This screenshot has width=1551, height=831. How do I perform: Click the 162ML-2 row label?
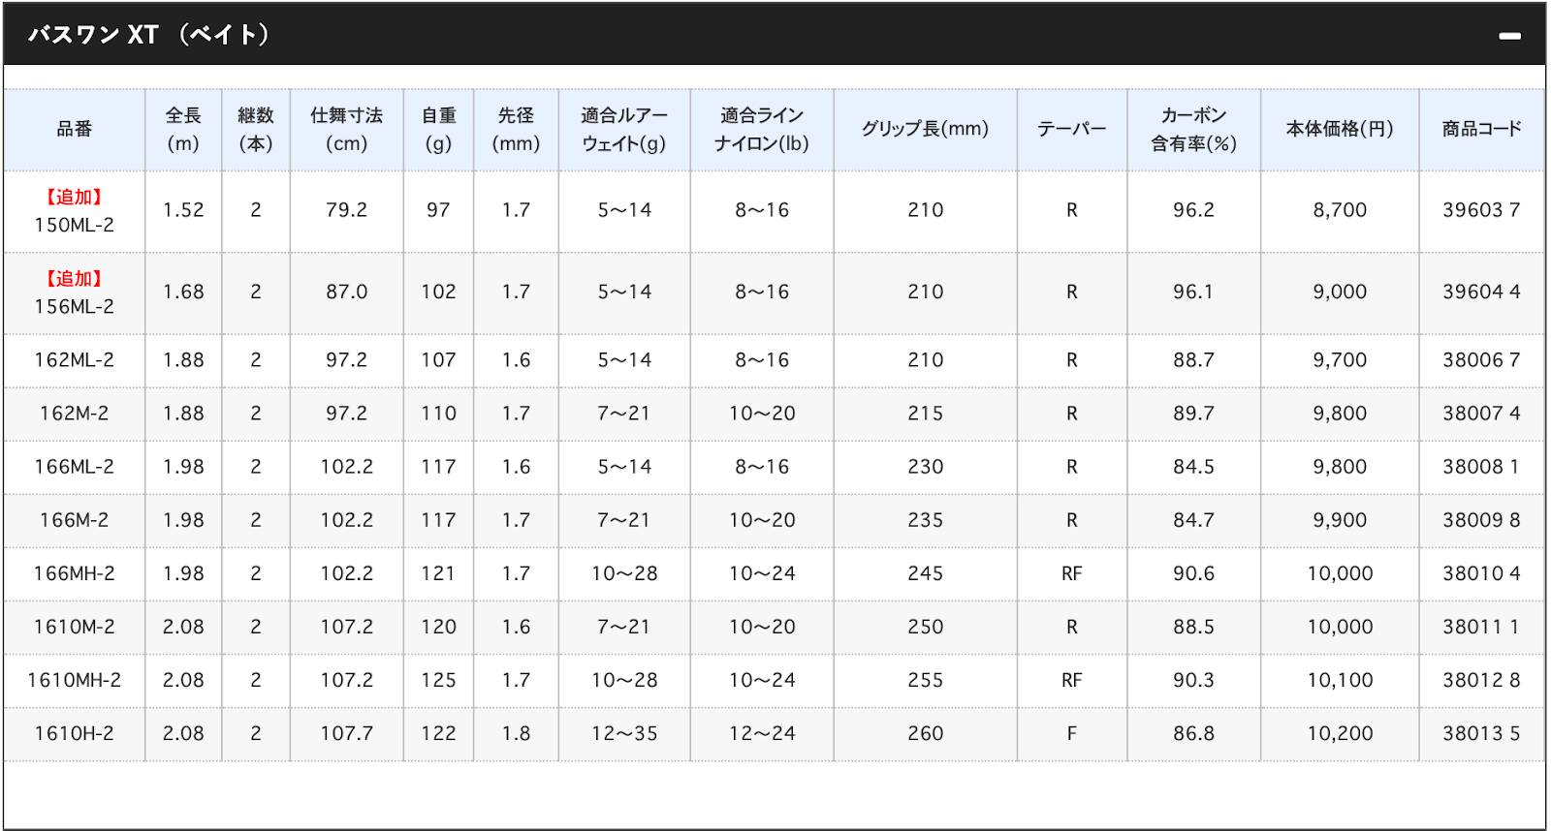click(x=74, y=360)
